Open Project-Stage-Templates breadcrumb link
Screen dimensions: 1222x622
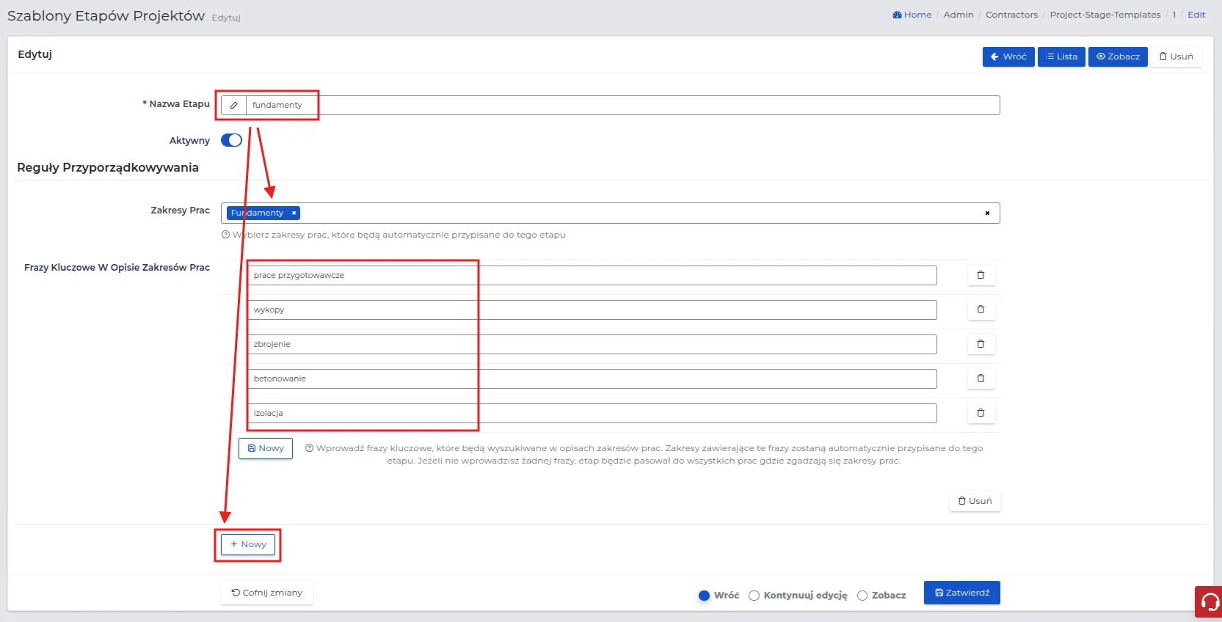coord(1105,15)
